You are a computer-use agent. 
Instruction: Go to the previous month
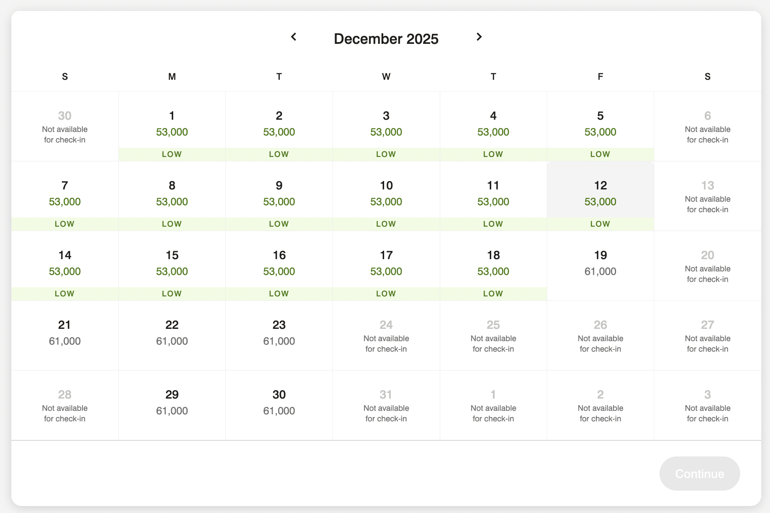point(294,37)
